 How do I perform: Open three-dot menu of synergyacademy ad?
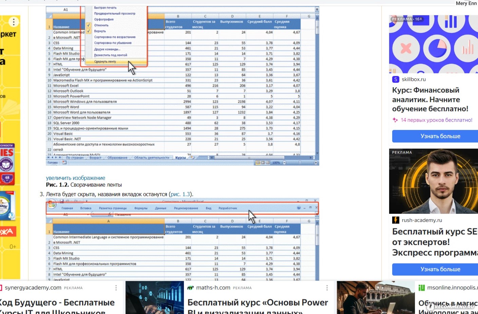[116, 288]
